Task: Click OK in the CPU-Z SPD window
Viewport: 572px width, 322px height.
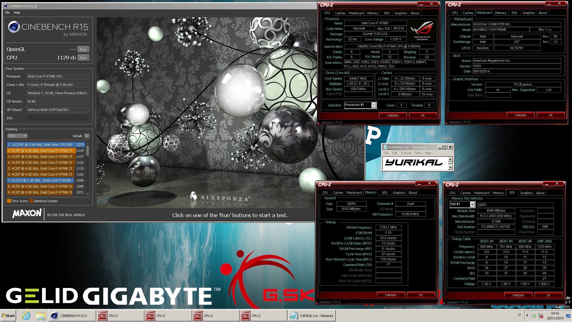Action: pos(548,295)
